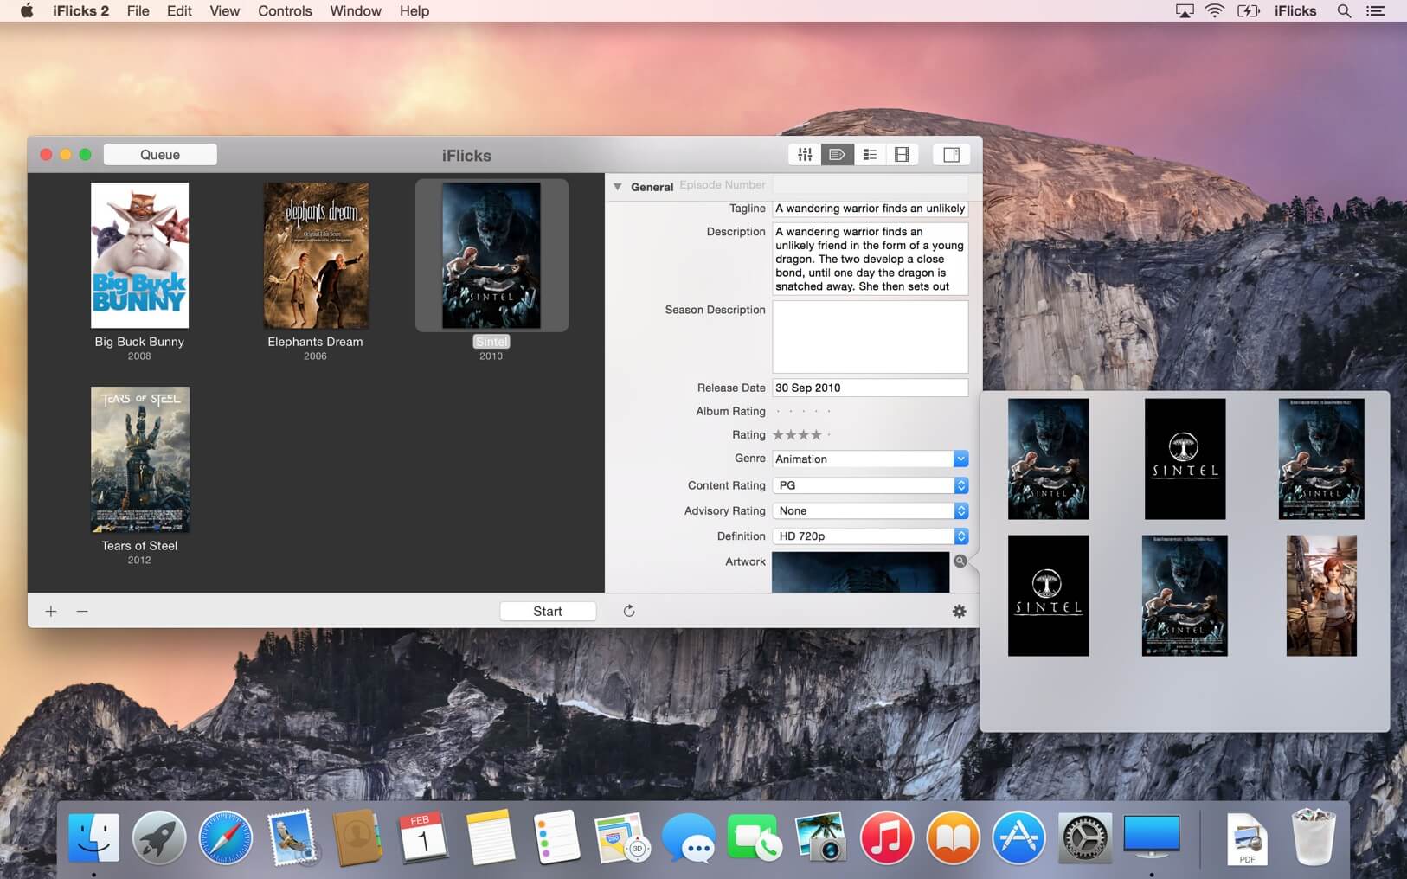
Task: Toggle the sidebar panel visibility
Action: click(x=951, y=155)
